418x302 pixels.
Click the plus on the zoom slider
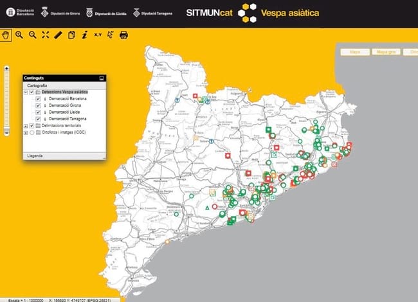pos(6,69)
